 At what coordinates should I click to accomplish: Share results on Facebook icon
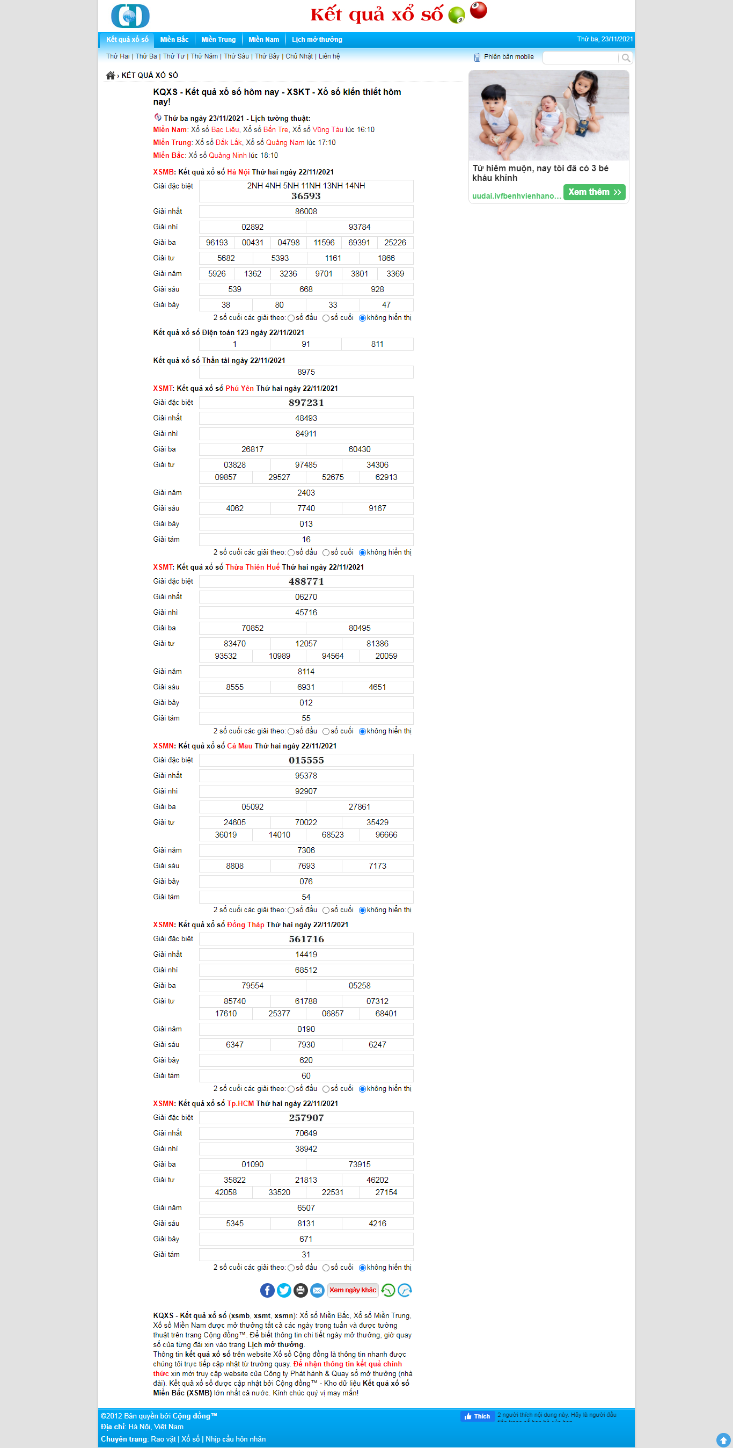coord(267,1290)
